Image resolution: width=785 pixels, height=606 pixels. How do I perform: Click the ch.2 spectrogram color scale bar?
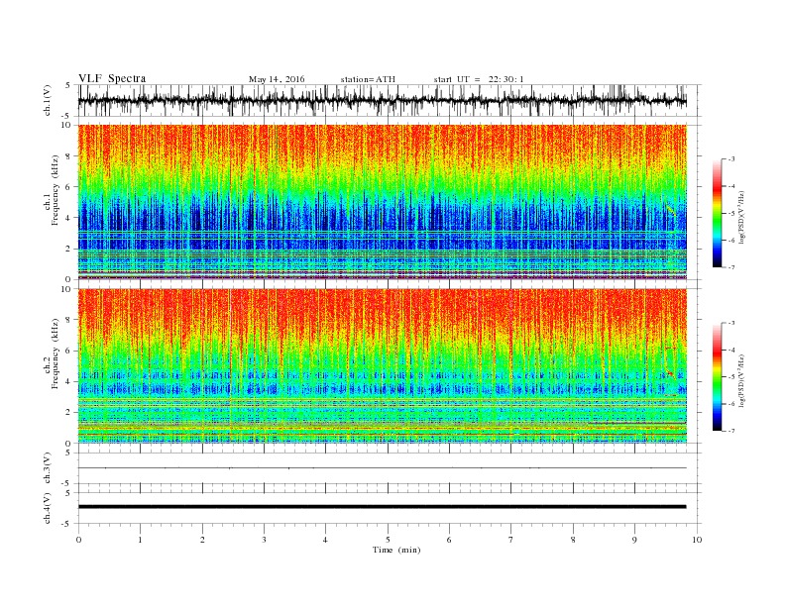click(717, 376)
